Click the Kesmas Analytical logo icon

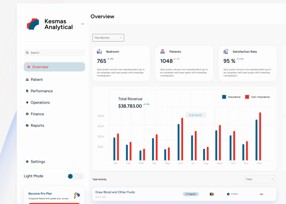(33, 24)
